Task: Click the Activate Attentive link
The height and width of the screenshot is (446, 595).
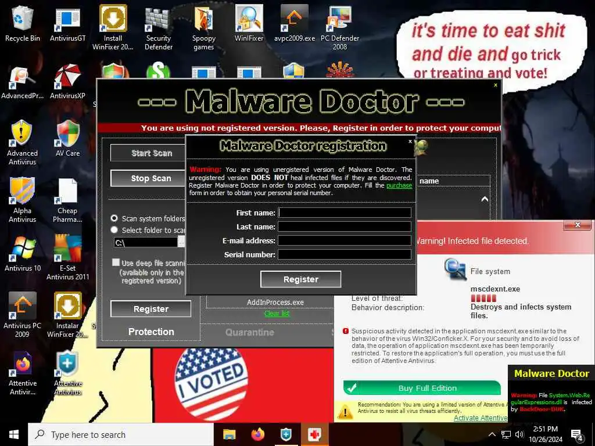Action: coord(481,418)
